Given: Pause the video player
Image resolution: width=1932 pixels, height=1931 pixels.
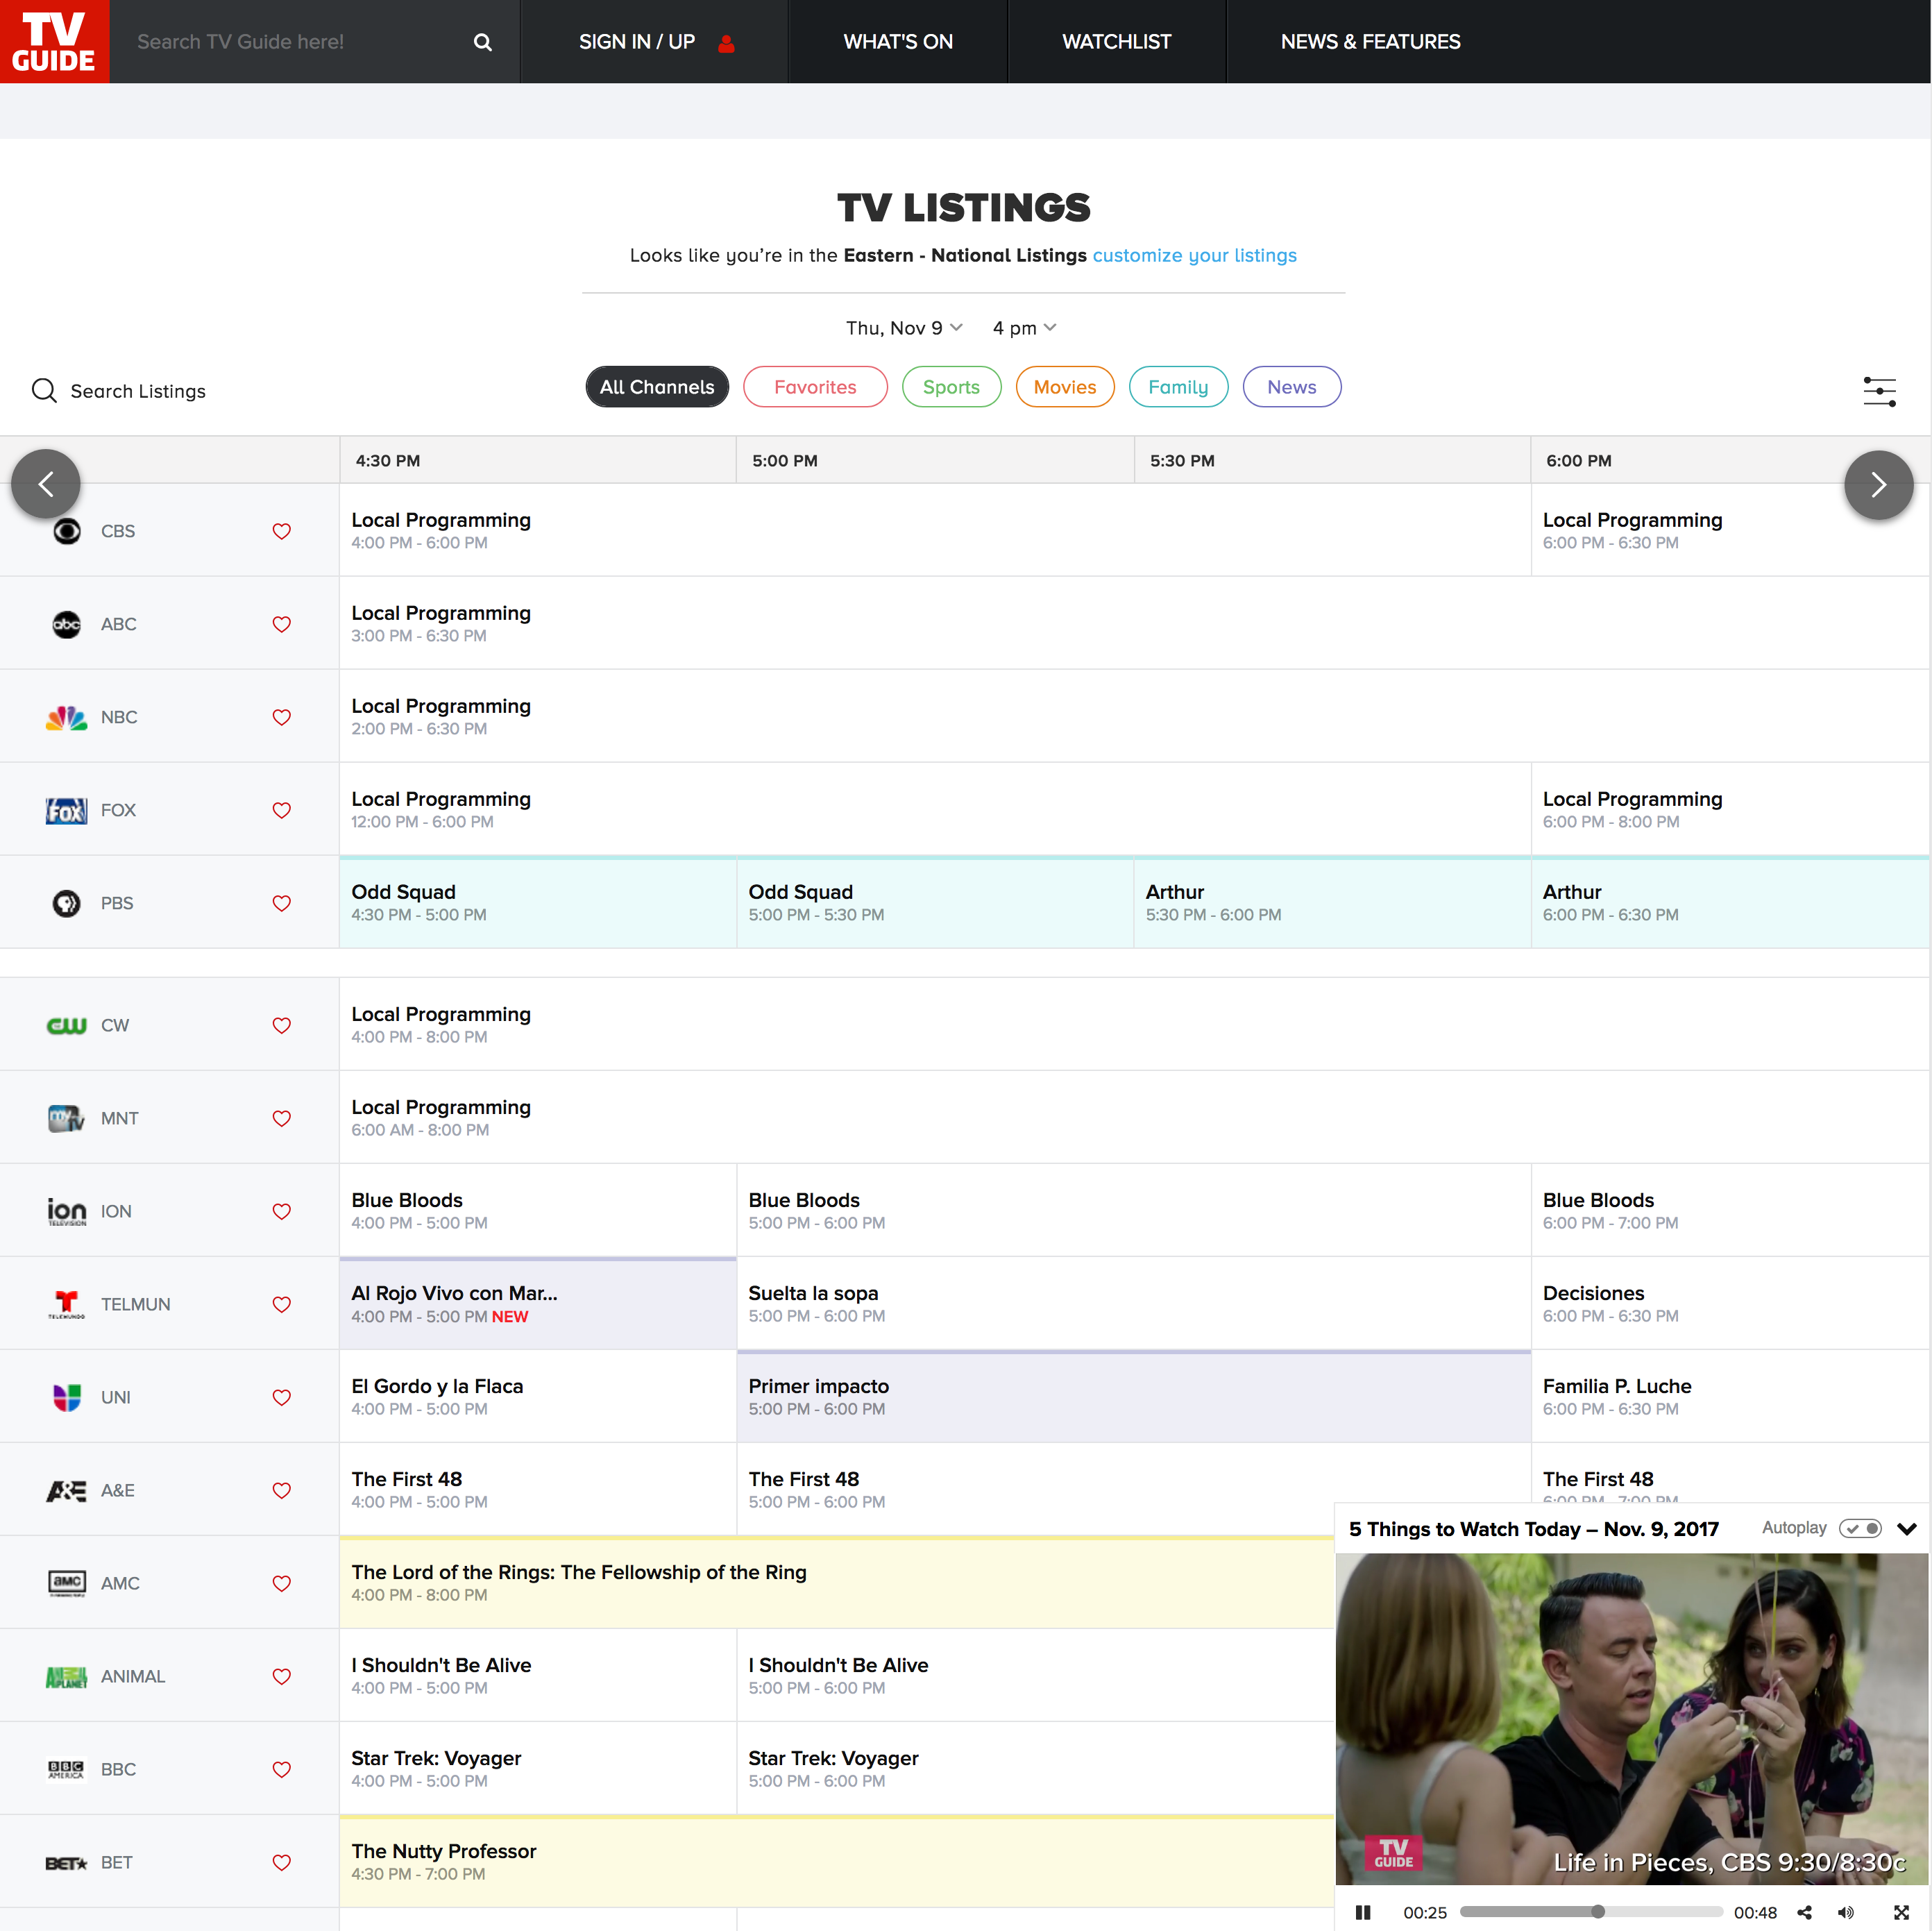Looking at the screenshot, I should [x=1362, y=1912].
